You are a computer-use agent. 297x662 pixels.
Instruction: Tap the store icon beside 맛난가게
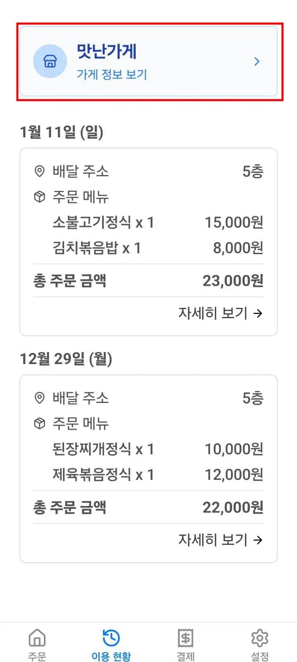click(50, 61)
